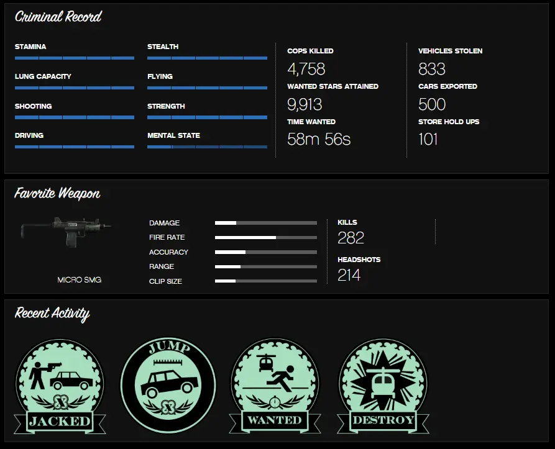The height and width of the screenshot is (449, 555).
Task: Click the Stamina skill bar
Action: (x=75, y=58)
